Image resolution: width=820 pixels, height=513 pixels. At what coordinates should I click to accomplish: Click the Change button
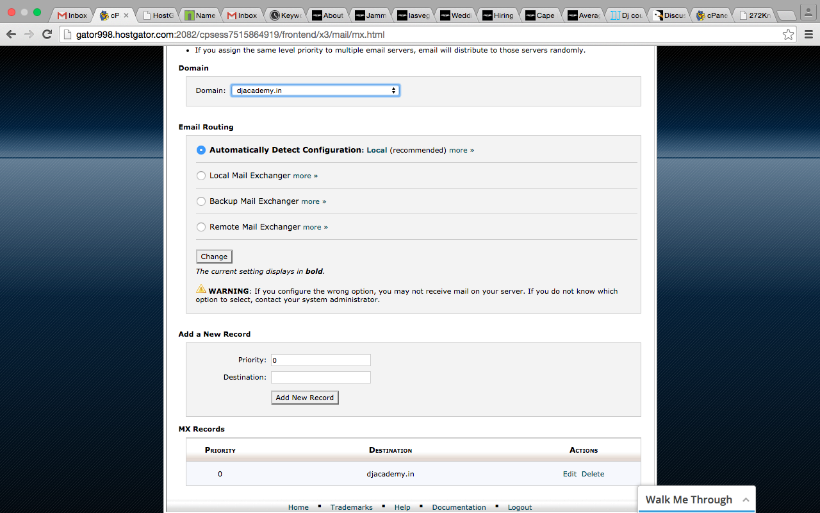coord(214,256)
